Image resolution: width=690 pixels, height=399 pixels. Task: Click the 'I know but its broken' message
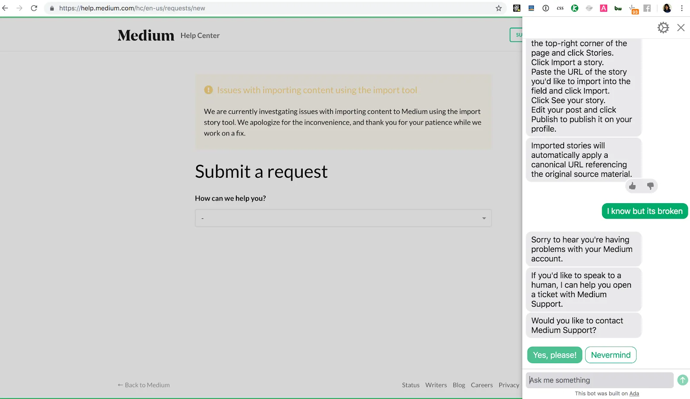point(645,211)
